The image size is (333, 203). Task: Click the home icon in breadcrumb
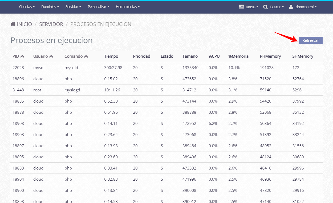(13, 24)
